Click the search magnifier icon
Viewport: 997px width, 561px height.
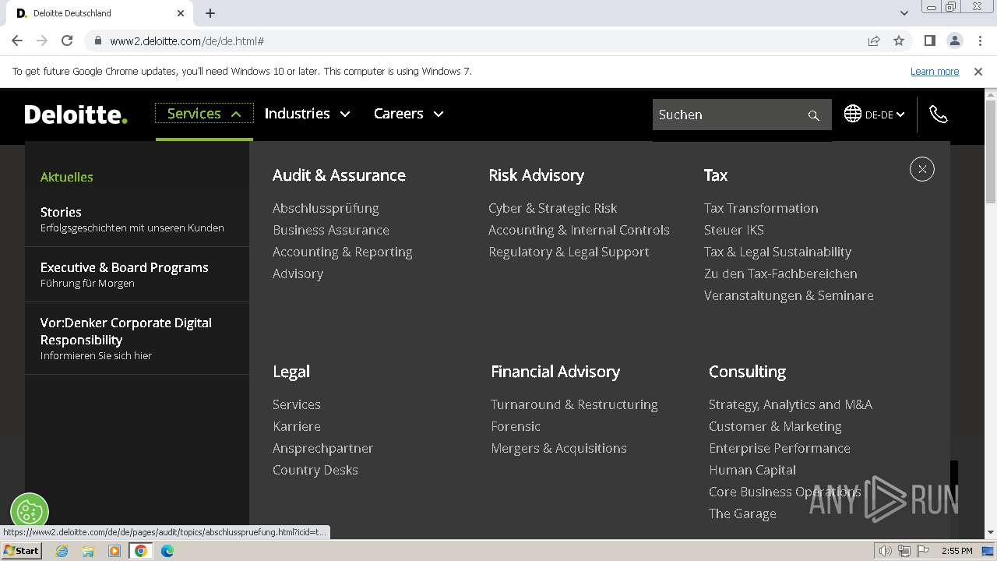(x=813, y=115)
